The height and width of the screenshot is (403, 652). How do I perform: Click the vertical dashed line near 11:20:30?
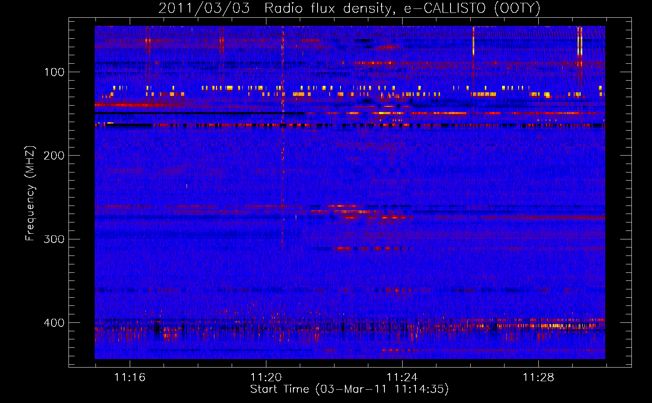click(x=283, y=137)
